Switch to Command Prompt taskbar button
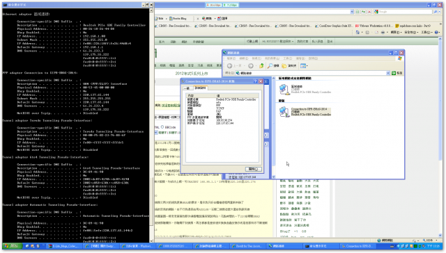The width and height of the screenshot is (446, 253). tap(321, 246)
